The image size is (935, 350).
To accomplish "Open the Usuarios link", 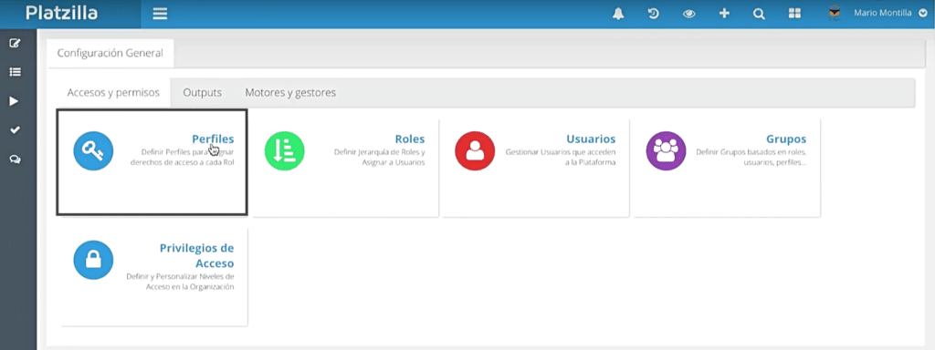I will 591,139.
